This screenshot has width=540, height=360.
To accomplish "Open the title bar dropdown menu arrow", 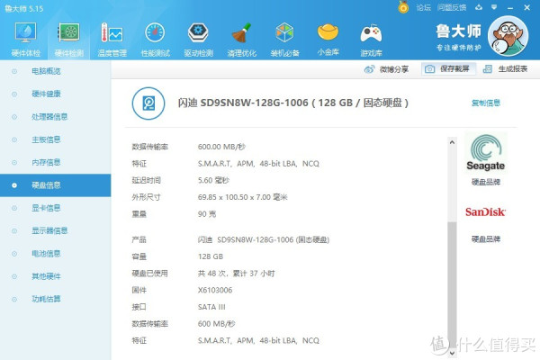I will point(494,7).
